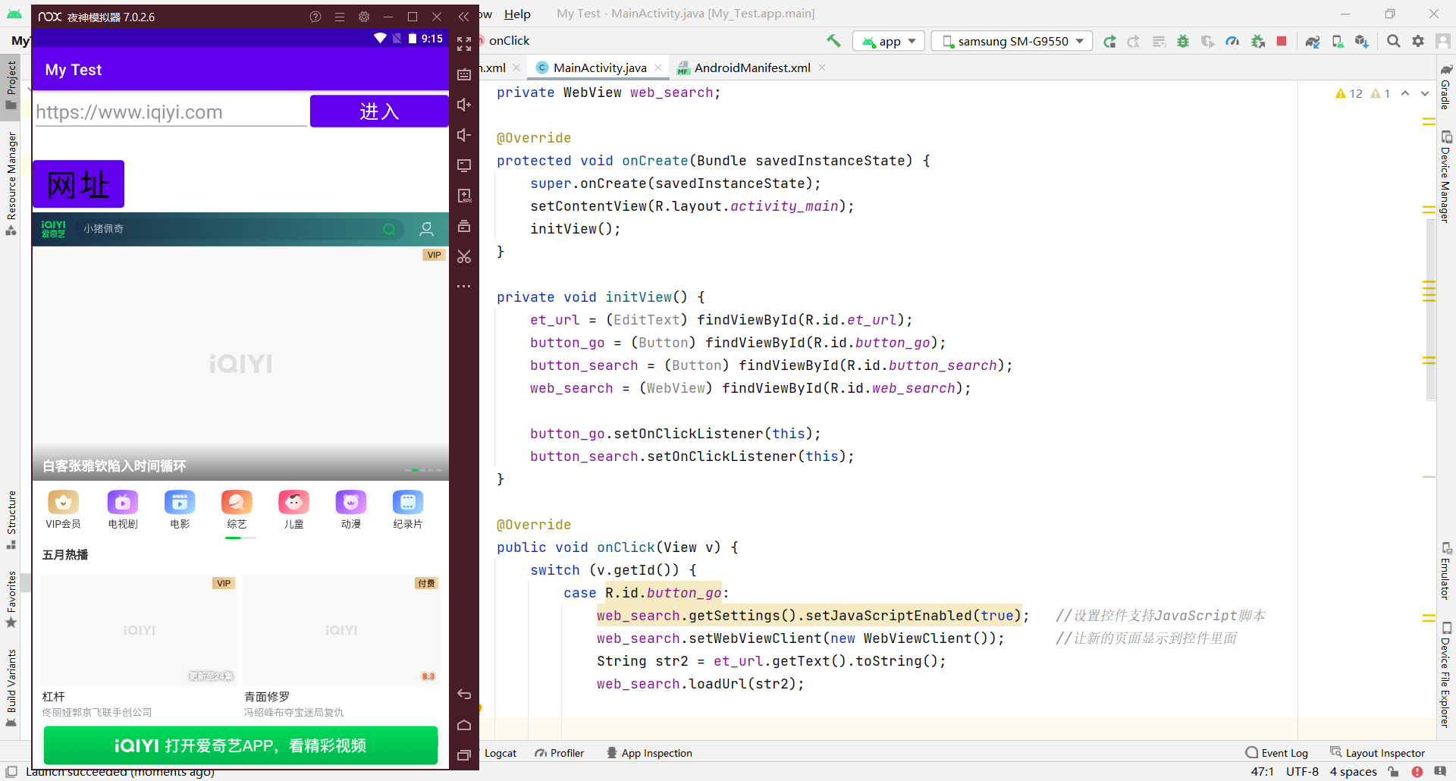Open the Profiler gauge icon in toolbar
This screenshot has width=1456, height=781.
pos(1232,41)
